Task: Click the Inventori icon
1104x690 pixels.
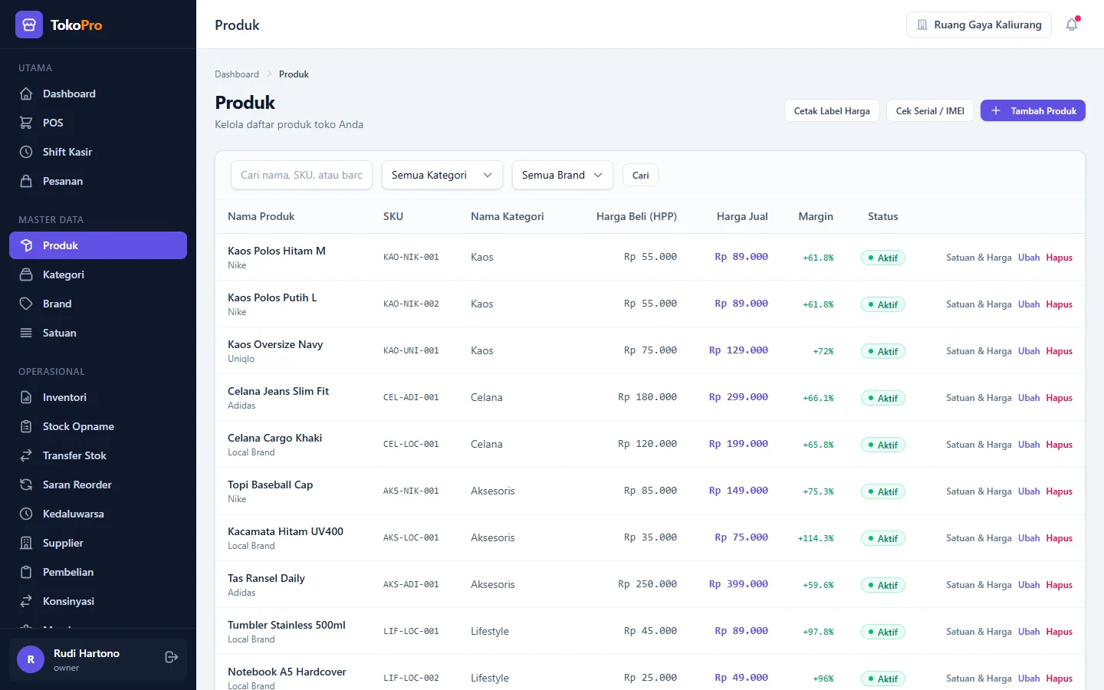Action: click(26, 397)
